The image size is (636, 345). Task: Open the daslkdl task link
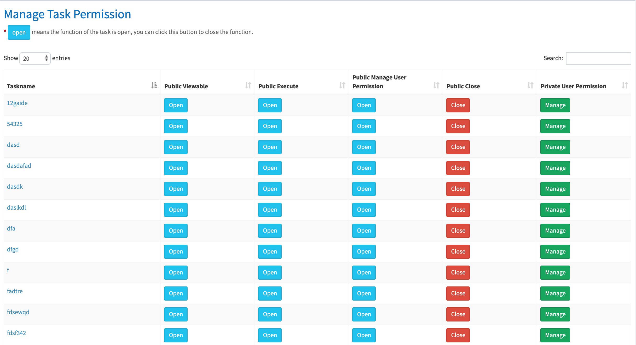pos(16,208)
